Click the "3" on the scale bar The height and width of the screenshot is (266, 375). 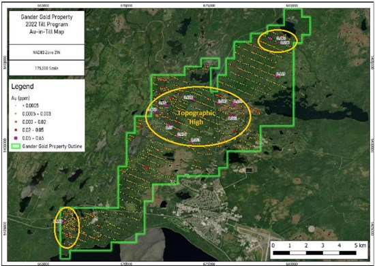(x=322, y=246)
